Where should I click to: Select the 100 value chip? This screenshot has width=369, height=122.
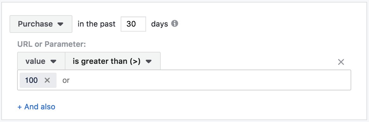(31, 80)
